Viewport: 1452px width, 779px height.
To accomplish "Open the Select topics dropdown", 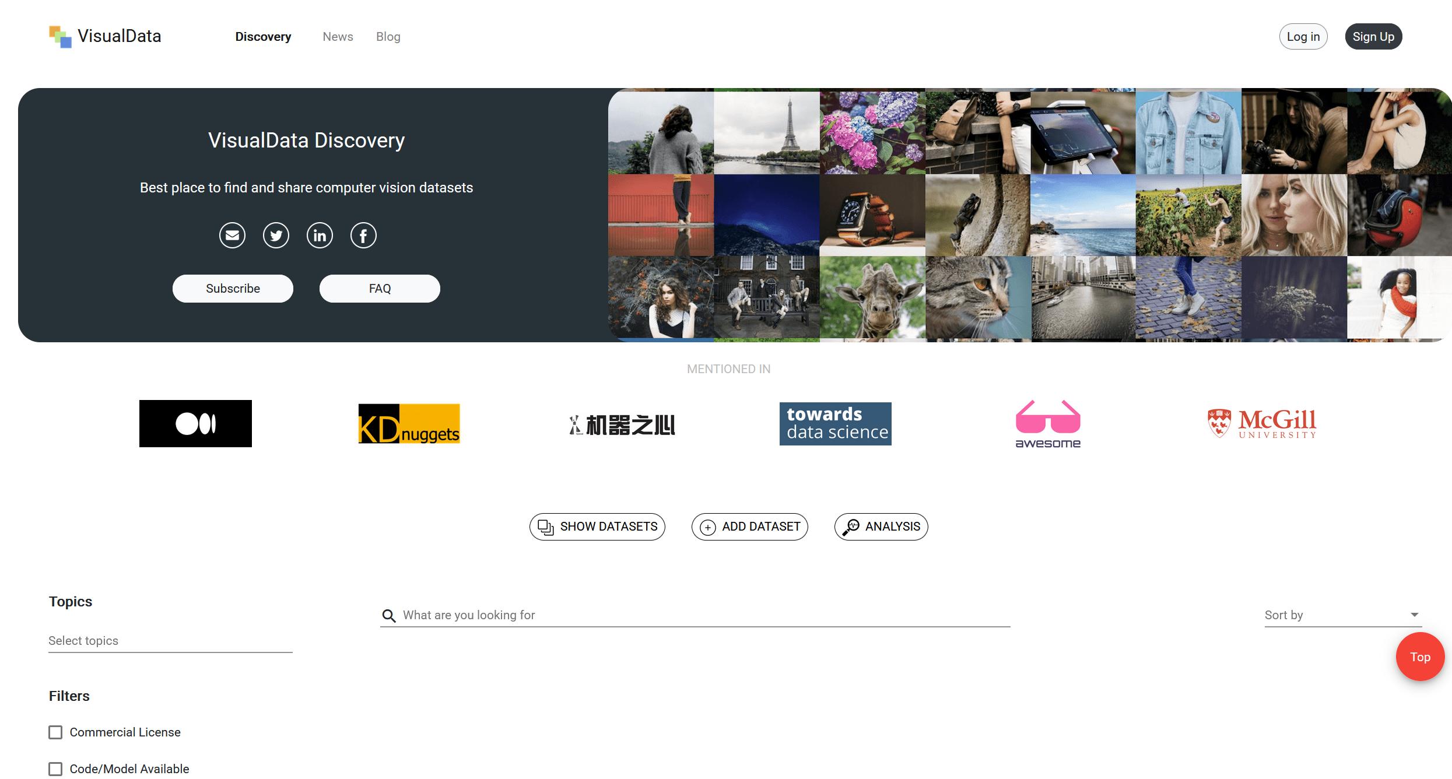I will click(x=170, y=641).
